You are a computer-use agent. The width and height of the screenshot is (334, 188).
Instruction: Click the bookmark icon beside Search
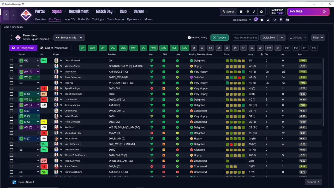pos(241,12)
